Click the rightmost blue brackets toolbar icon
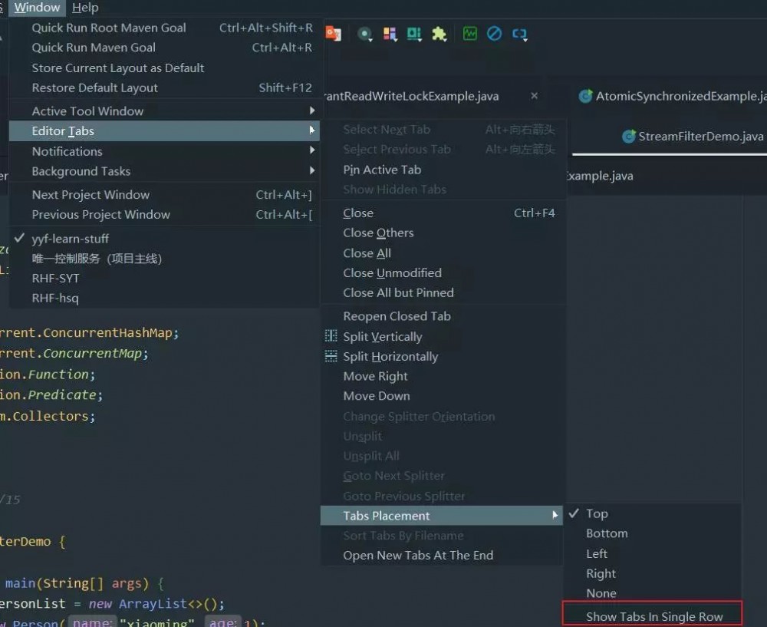The width and height of the screenshot is (767, 627). 520,34
